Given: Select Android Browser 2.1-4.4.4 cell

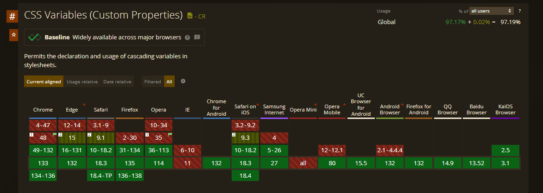Looking at the screenshot, I should (x=390, y=150).
